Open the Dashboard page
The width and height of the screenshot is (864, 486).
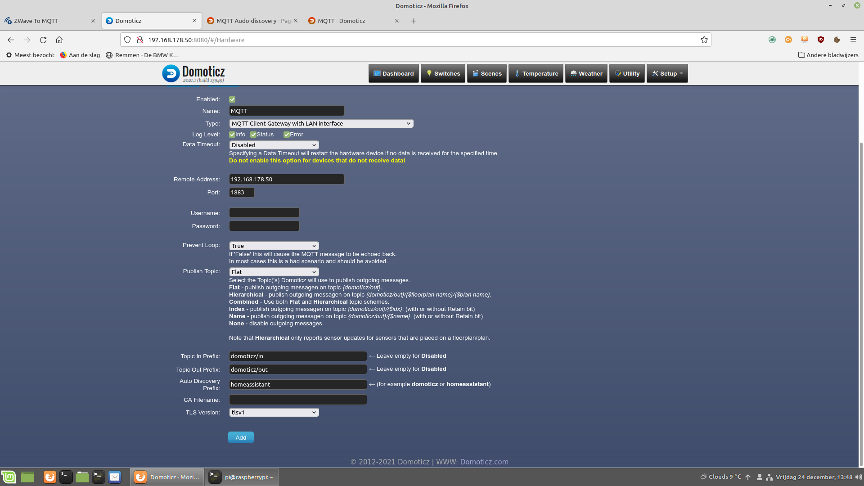(x=394, y=73)
